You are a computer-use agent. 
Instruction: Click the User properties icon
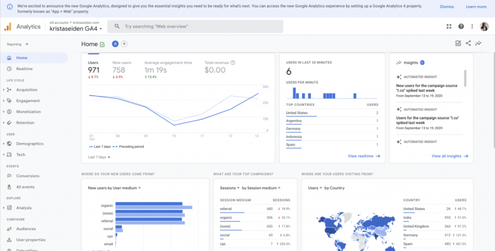tap(9, 240)
